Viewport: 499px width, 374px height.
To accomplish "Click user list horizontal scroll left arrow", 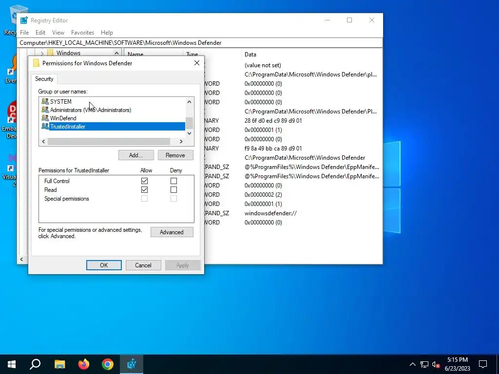I will click(x=43, y=142).
